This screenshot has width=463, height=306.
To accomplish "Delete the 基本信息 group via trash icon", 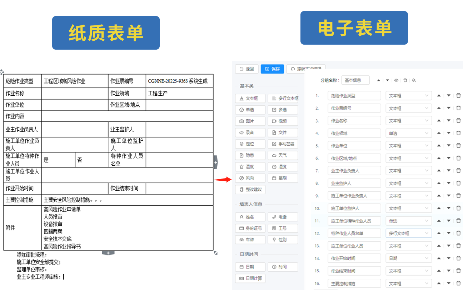I will click(405, 80).
